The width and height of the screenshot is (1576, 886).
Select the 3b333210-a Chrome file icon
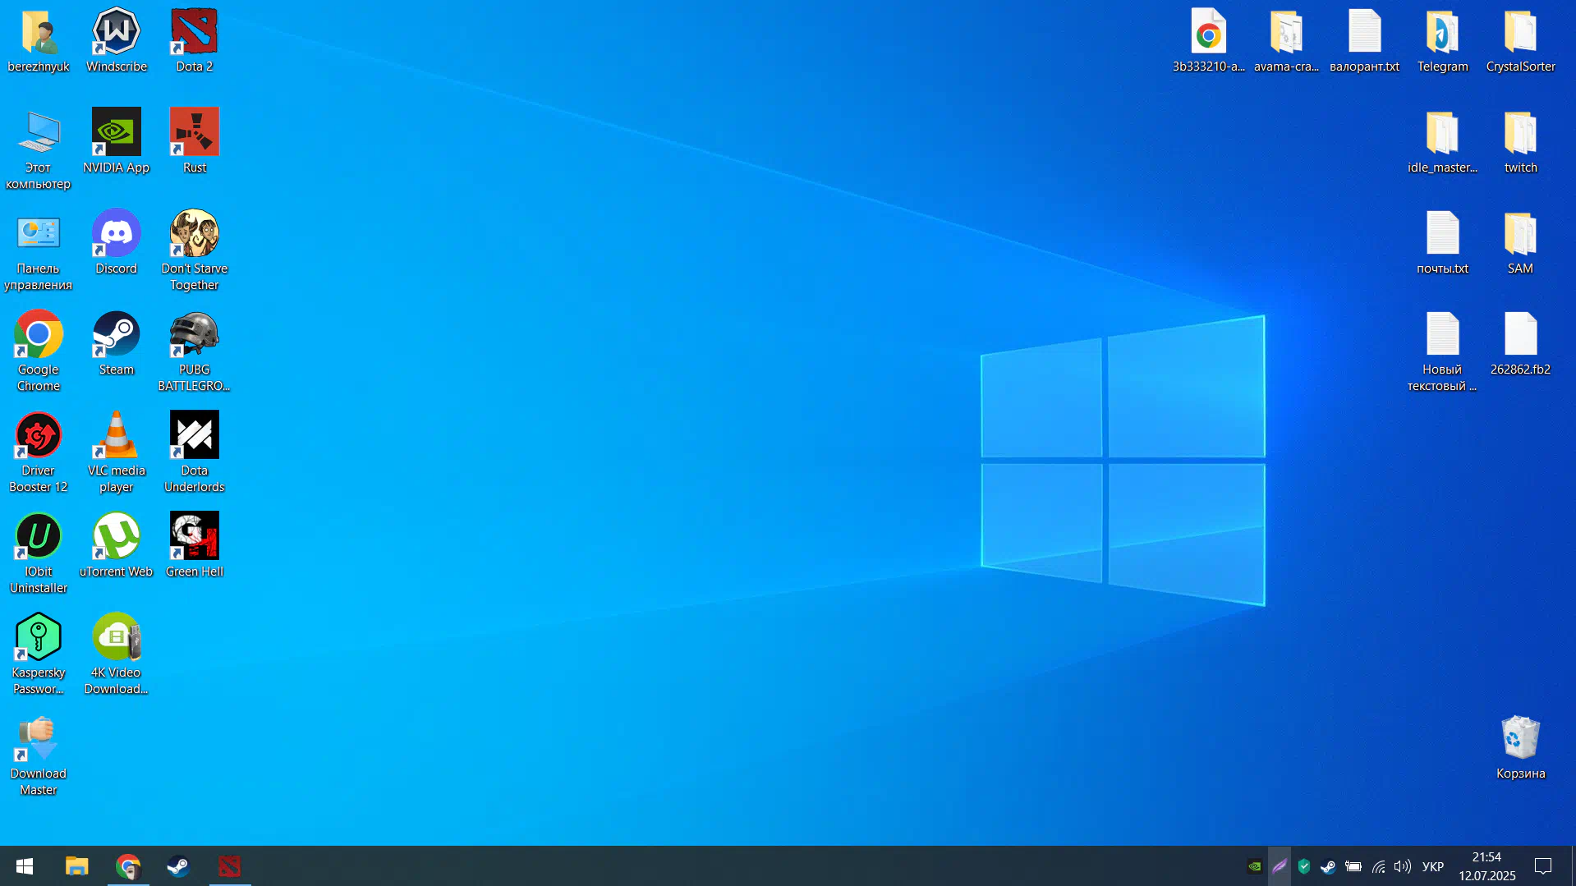(x=1208, y=40)
